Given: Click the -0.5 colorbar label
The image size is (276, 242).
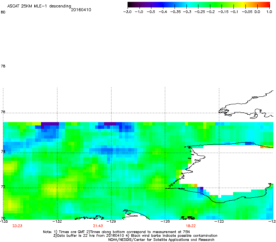Looking at the screenshot, I should pyautogui.click(x=151, y=12).
